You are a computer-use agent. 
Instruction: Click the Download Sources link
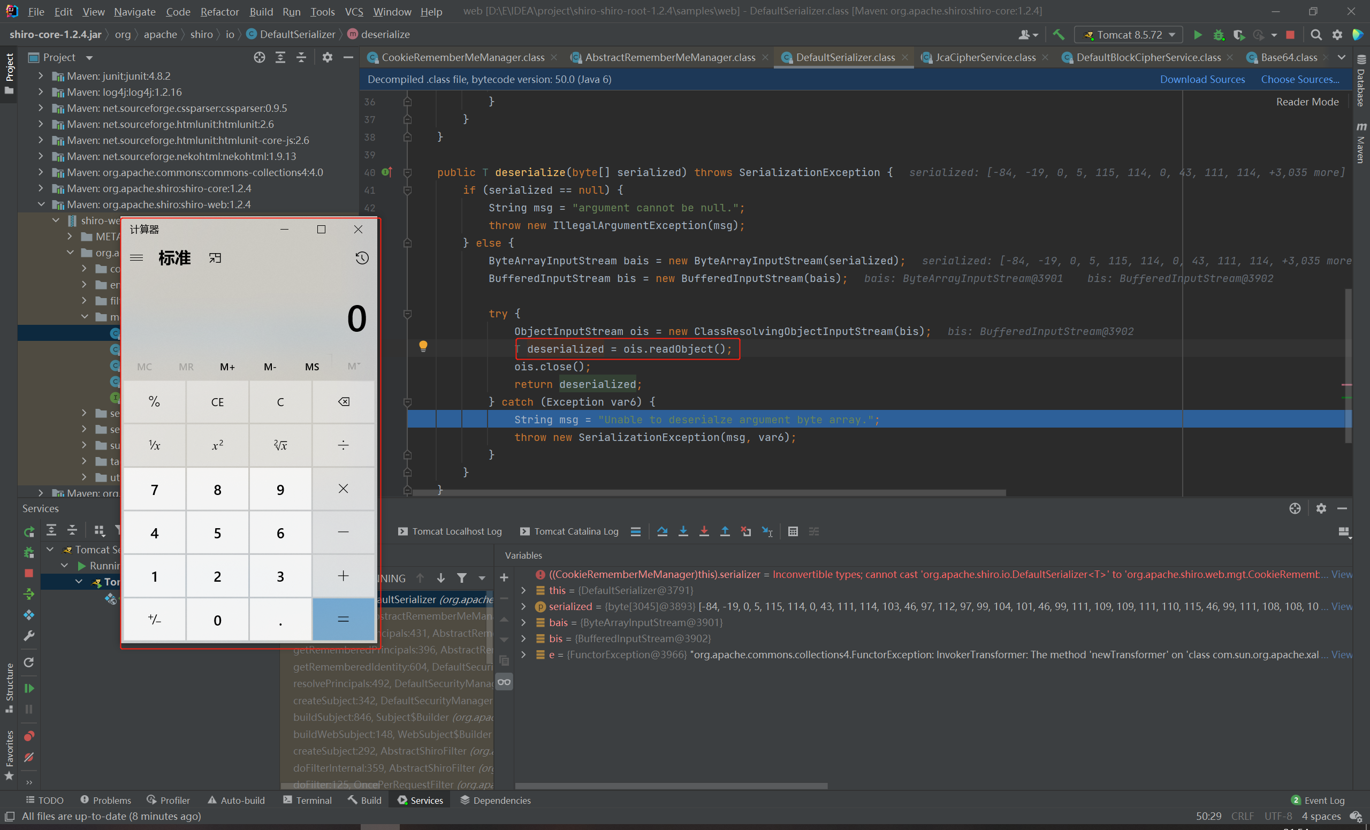click(x=1201, y=80)
